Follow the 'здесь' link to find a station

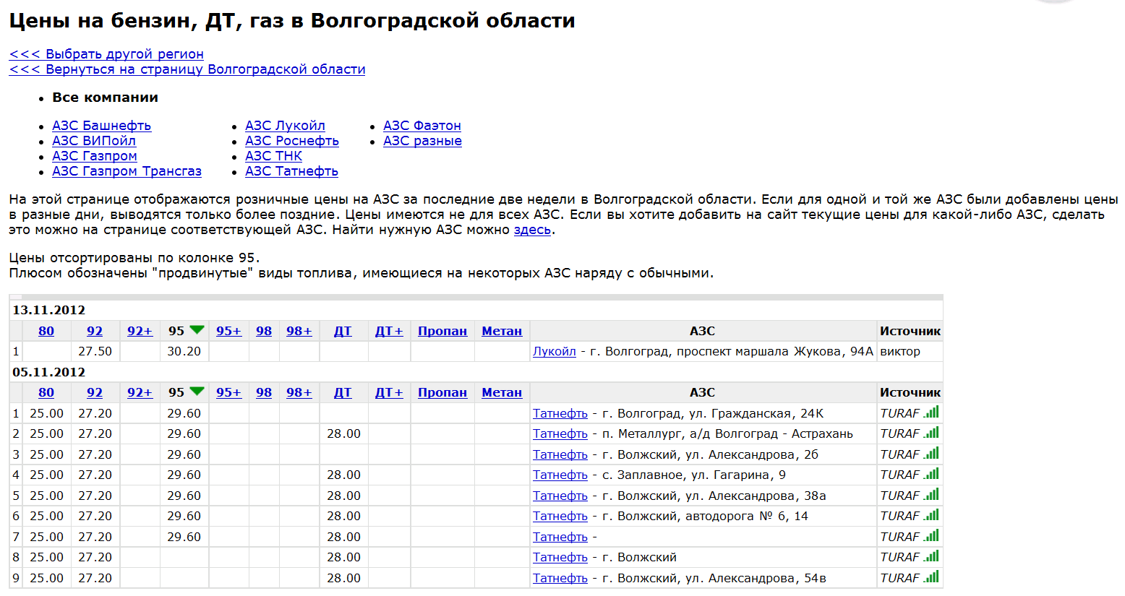tap(532, 230)
